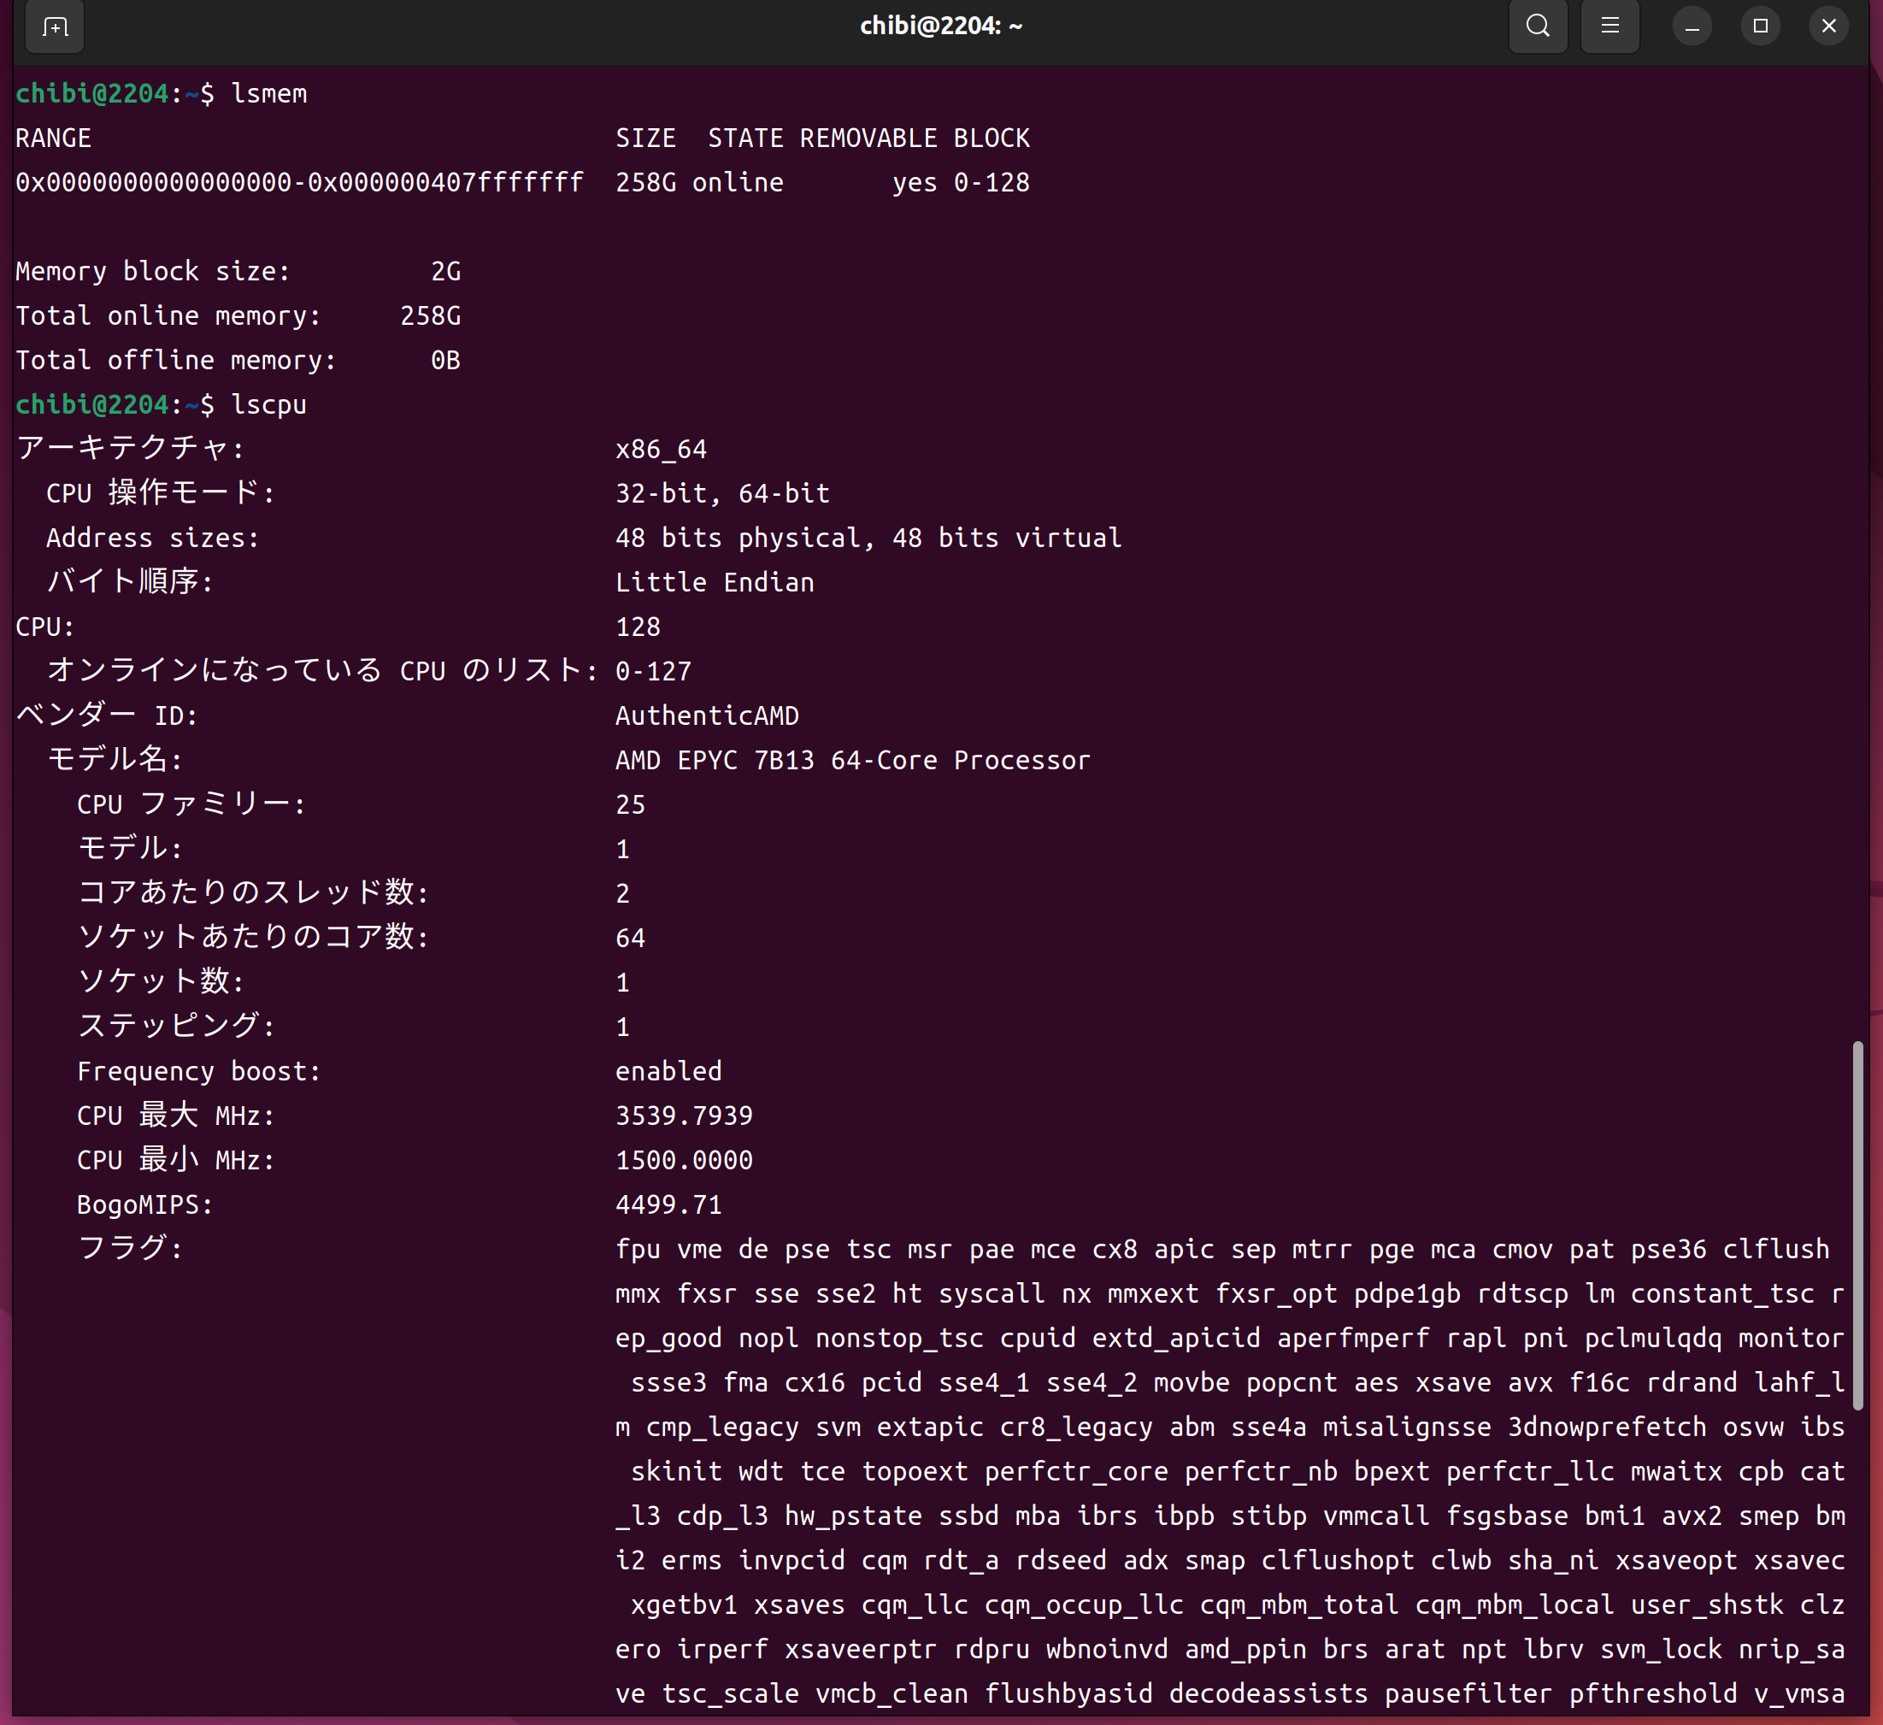This screenshot has height=1725, width=1883.
Task: Click the AMD EPYC 7B13 model name
Action: 852,760
